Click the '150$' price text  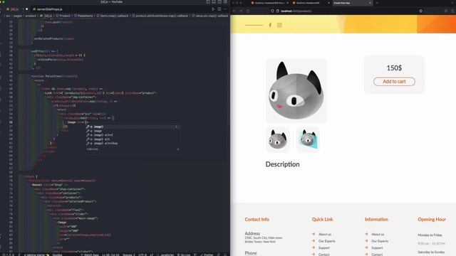[394, 68]
